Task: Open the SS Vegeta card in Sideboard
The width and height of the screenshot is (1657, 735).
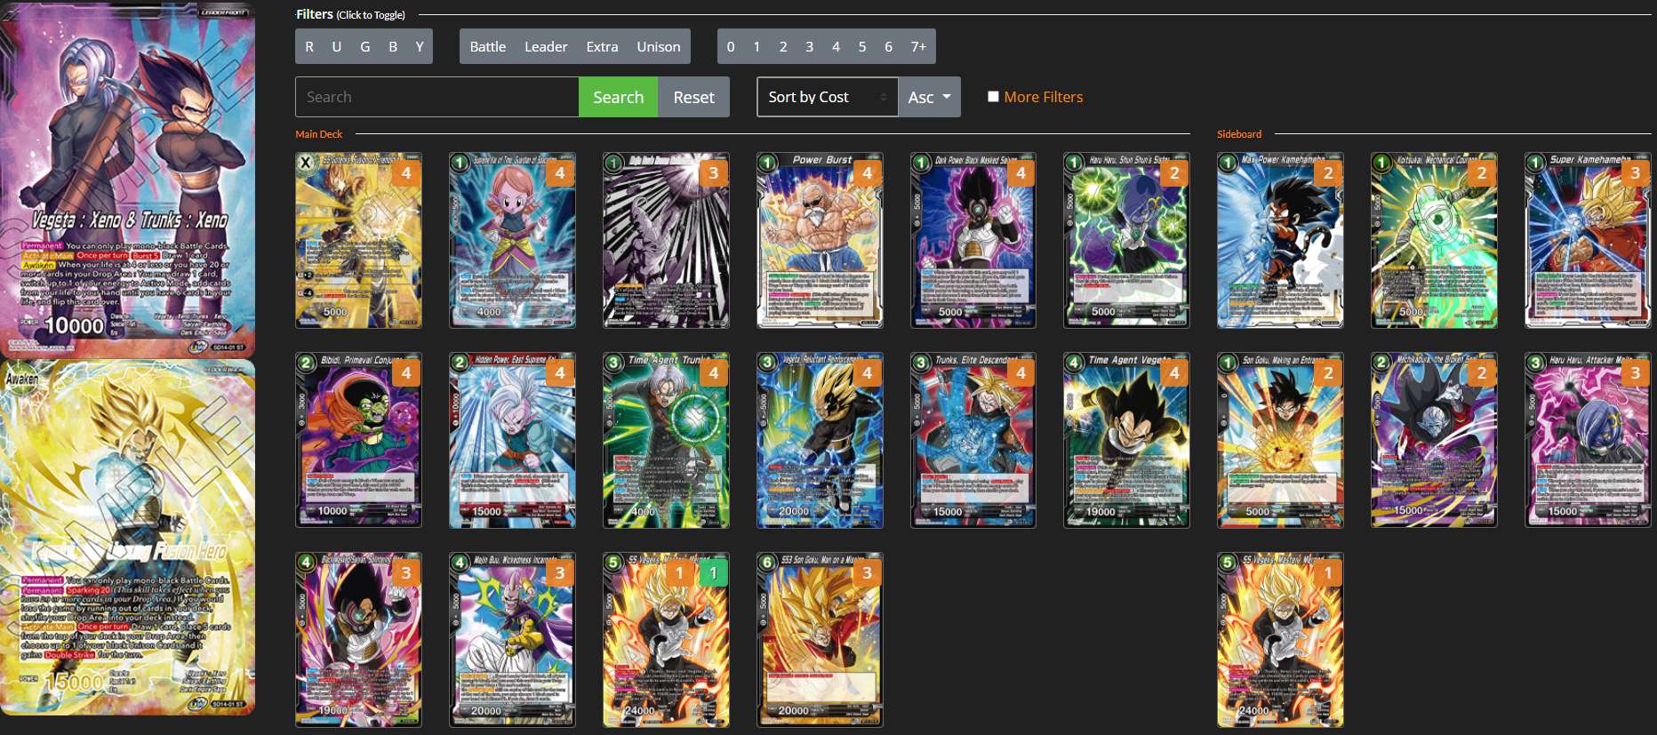Action: tap(1280, 640)
